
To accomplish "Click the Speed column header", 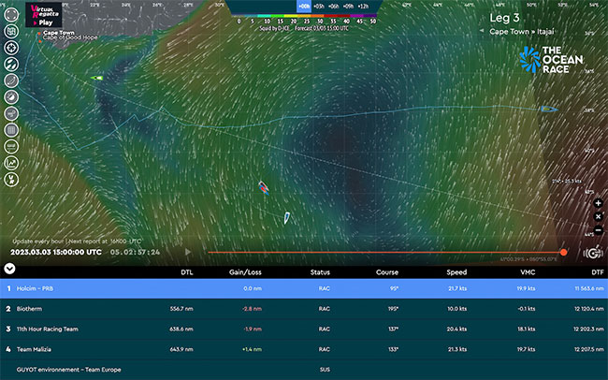I will point(456,272).
